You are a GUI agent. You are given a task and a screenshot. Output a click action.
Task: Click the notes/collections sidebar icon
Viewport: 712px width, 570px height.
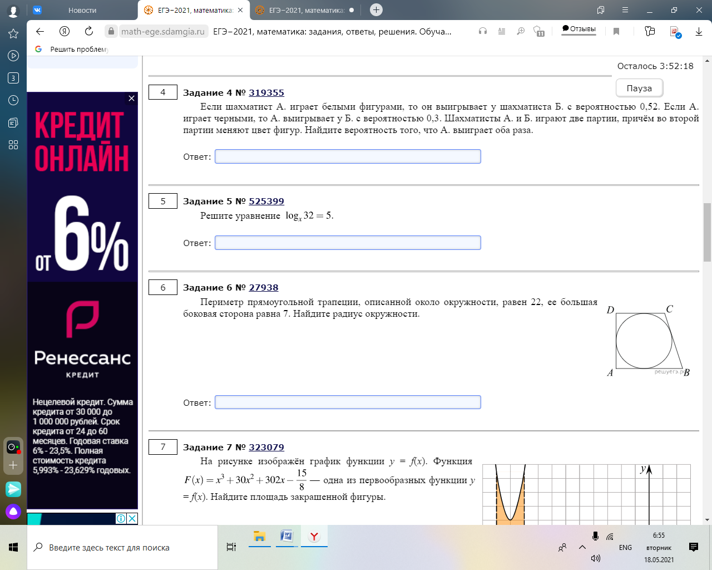(13, 122)
